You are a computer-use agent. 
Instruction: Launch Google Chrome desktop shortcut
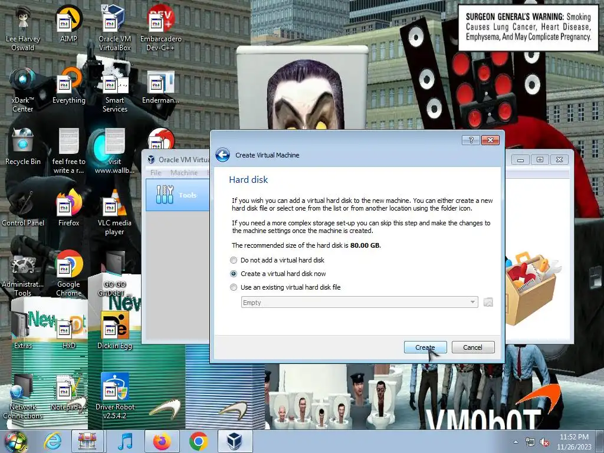point(68,274)
